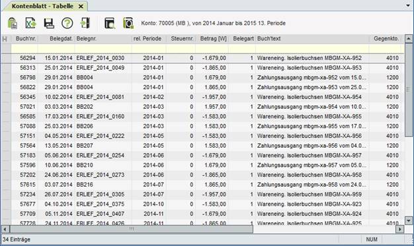
Task: Click the green arrow exit door icon
Action: tap(85, 23)
